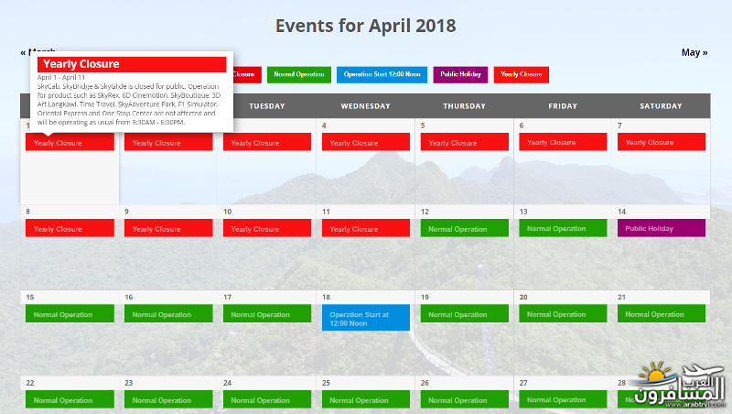Open Normal Operation event on April 24
732x414 pixels.
coord(267,400)
